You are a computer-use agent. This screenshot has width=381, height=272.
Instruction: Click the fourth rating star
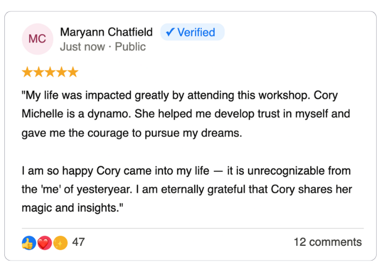click(x=61, y=72)
